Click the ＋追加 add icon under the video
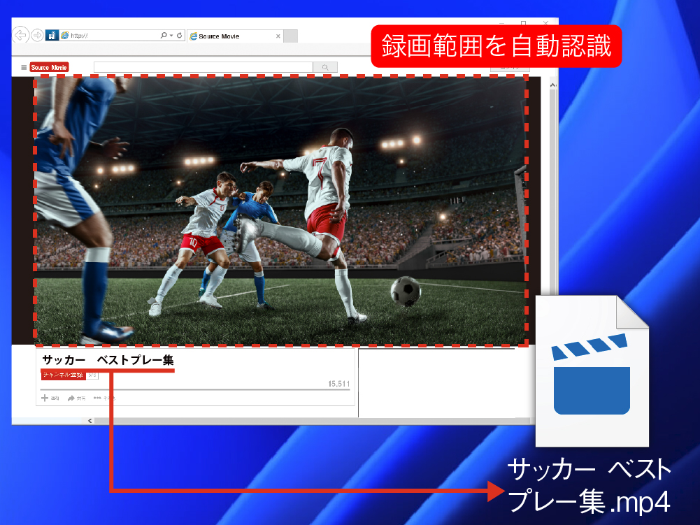Viewport: 700px width, 525px height. point(46,397)
